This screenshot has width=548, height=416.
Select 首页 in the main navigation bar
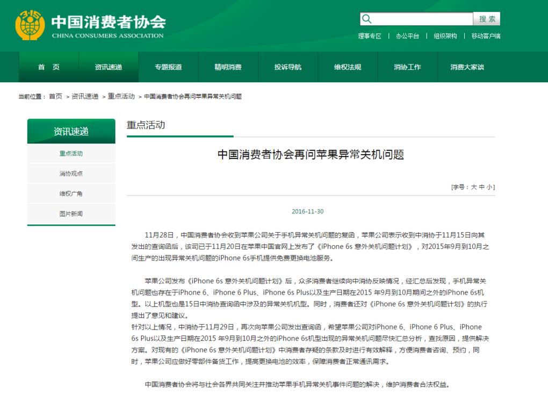coord(49,67)
